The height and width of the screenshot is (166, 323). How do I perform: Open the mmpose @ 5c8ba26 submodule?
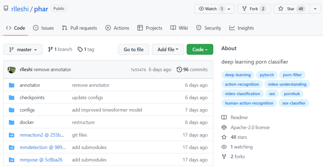coord(41,160)
